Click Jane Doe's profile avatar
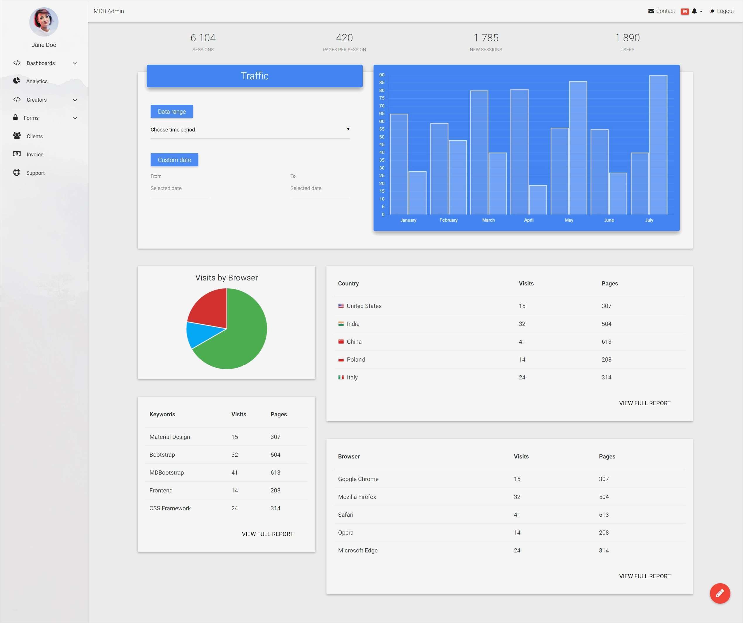The height and width of the screenshot is (623, 743). tap(44, 22)
